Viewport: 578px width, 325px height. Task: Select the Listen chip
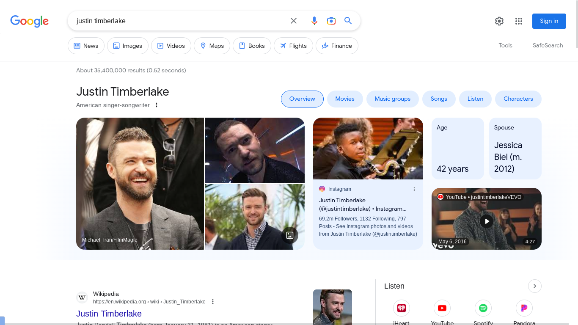(x=475, y=99)
